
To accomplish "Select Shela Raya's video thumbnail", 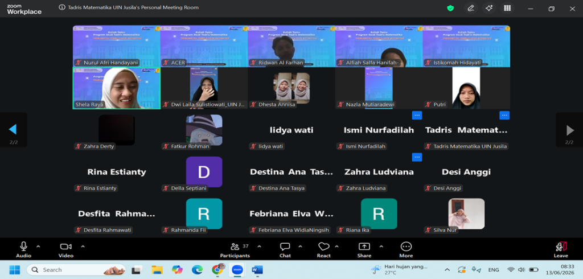I will tap(117, 88).
